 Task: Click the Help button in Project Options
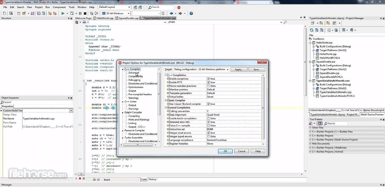(258, 151)
